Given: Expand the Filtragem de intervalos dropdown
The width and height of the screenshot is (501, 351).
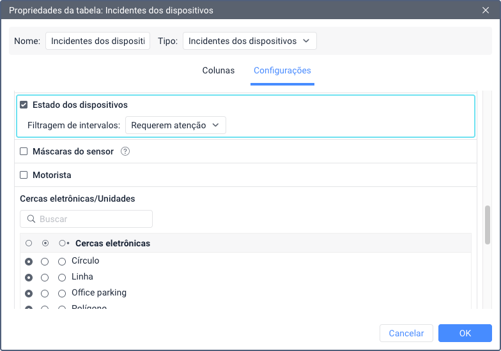Looking at the screenshot, I should [175, 126].
